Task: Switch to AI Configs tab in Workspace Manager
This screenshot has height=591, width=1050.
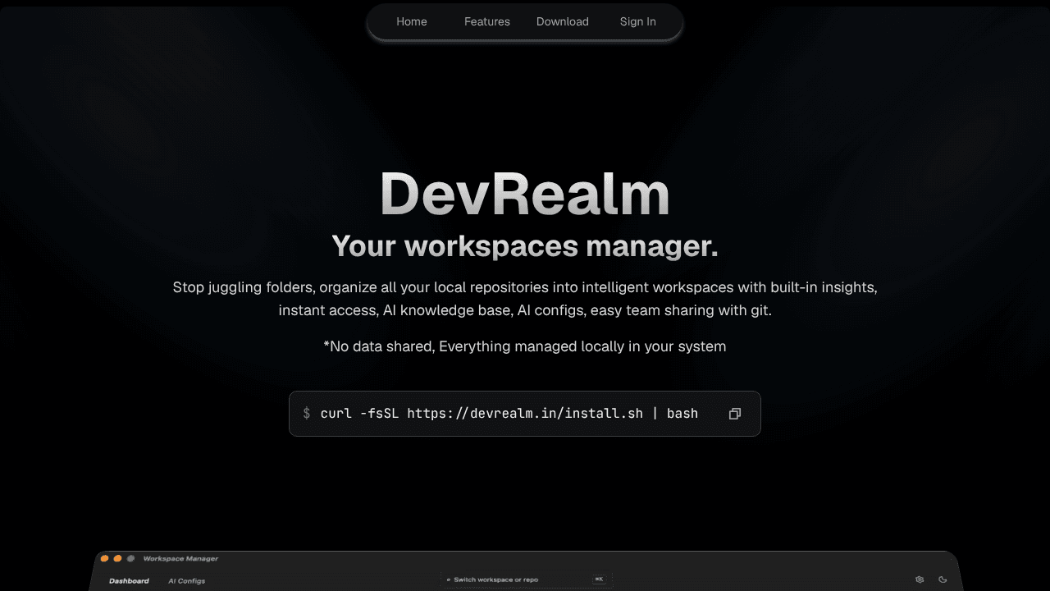Action: point(187,581)
